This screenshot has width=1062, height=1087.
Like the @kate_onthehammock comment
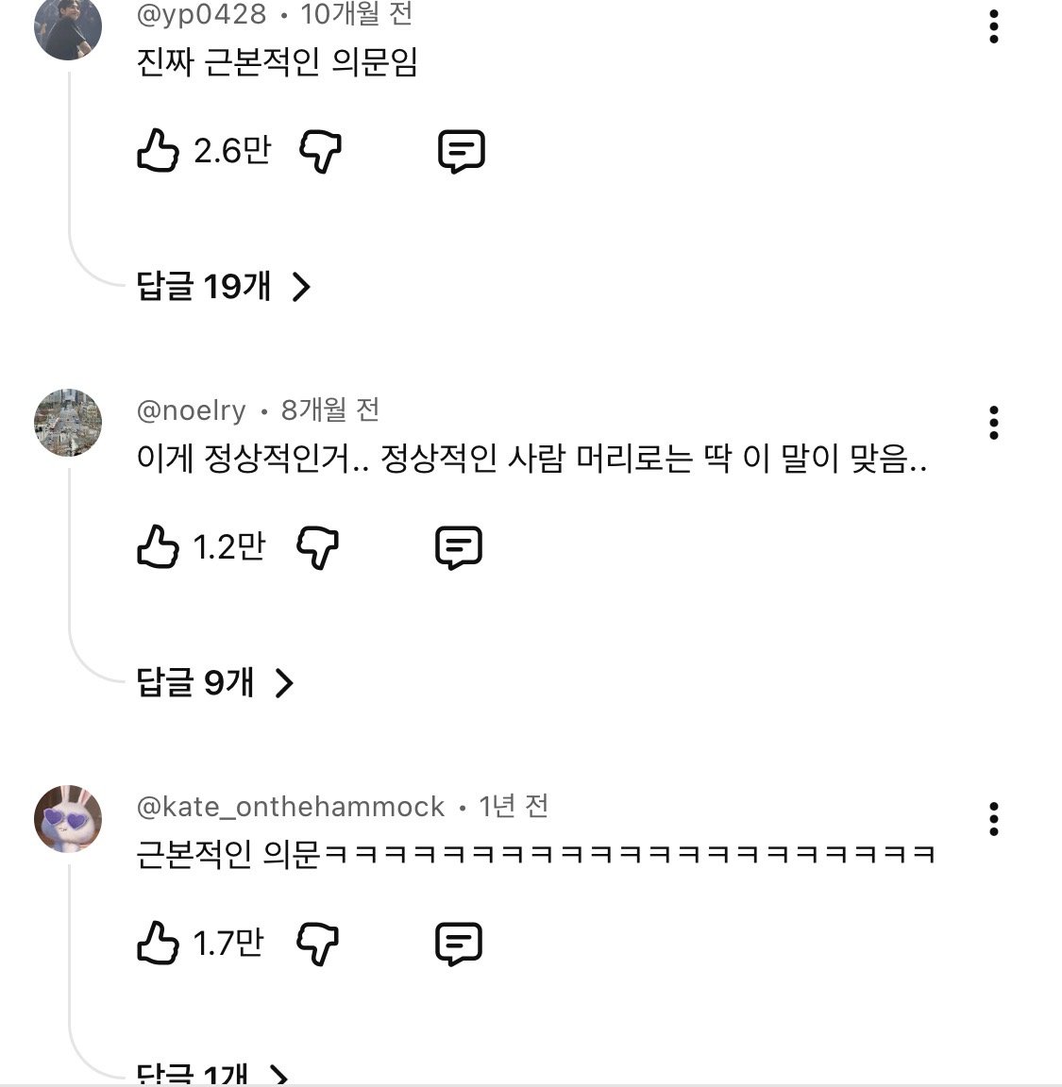tap(159, 944)
